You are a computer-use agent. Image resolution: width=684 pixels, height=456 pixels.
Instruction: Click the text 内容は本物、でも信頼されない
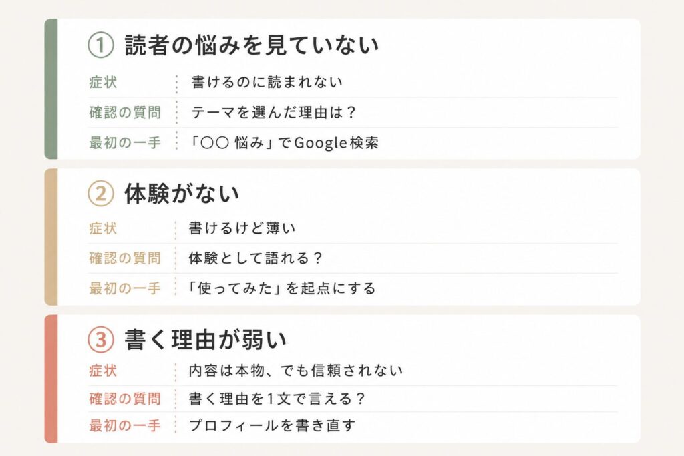(296, 370)
